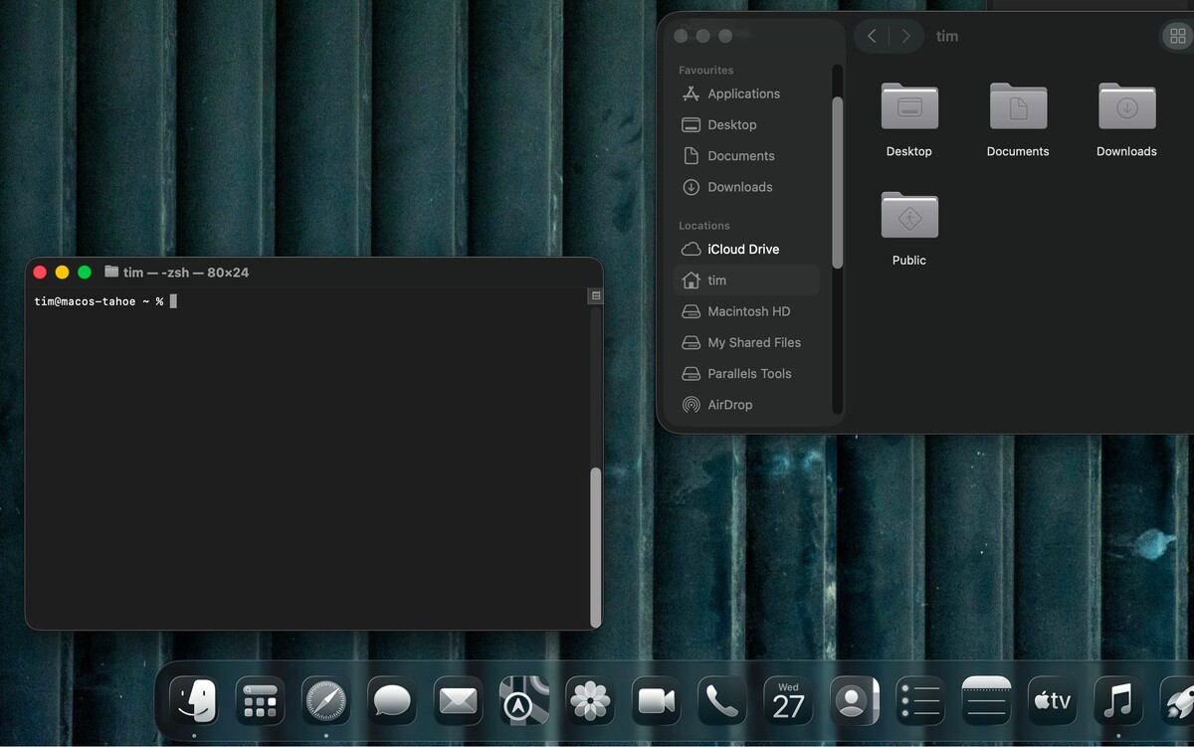The width and height of the screenshot is (1194, 747).
Task: Open the Photos app in Dock
Action: [590, 702]
